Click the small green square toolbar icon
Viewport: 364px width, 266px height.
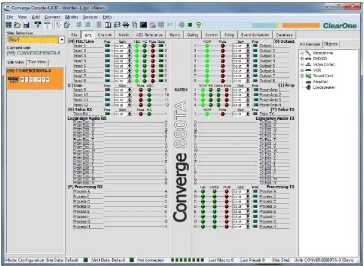click(x=190, y=24)
